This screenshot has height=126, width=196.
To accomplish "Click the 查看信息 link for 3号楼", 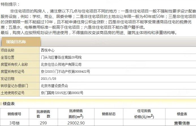I will (182, 123).
